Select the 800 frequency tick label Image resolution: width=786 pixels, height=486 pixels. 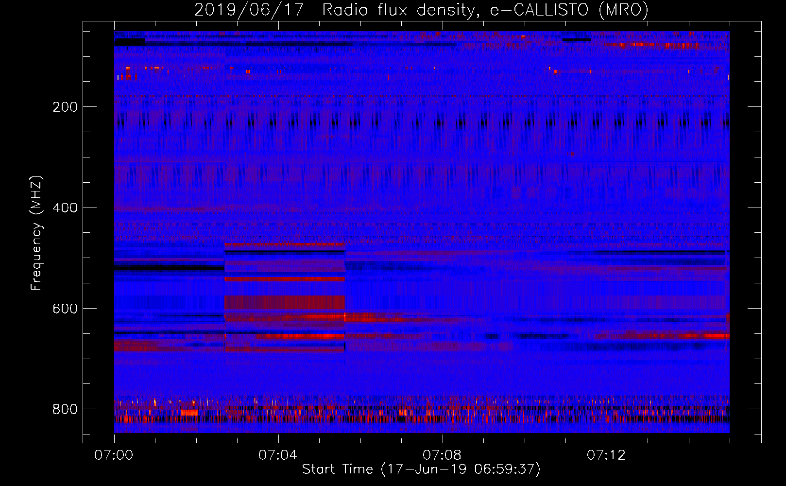65,410
